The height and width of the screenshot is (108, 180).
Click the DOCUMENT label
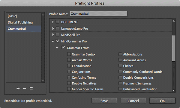pos(69,22)
